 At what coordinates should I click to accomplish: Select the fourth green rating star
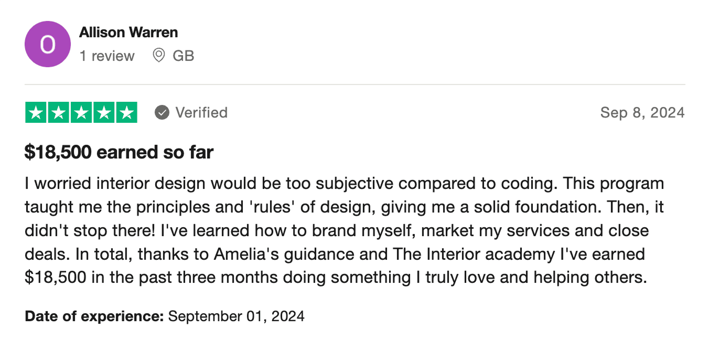[x=103, y=113]
